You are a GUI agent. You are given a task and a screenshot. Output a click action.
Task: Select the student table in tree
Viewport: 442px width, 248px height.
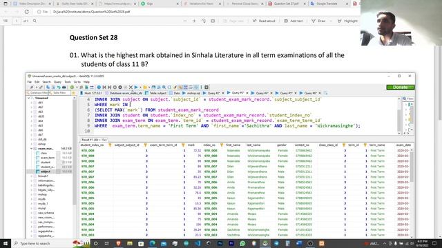click(x=46, y=163)
